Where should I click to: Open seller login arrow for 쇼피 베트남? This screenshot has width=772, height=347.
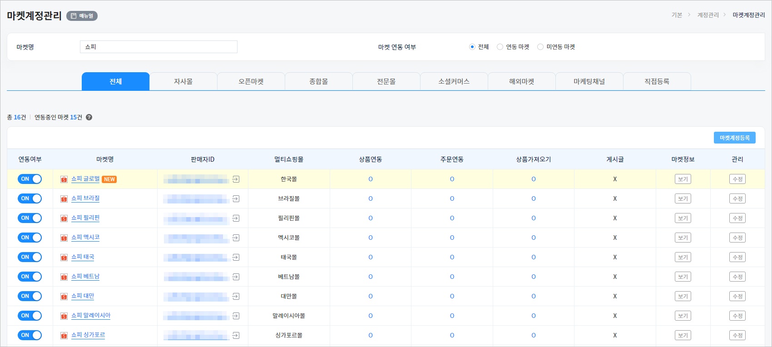[236, 277]
